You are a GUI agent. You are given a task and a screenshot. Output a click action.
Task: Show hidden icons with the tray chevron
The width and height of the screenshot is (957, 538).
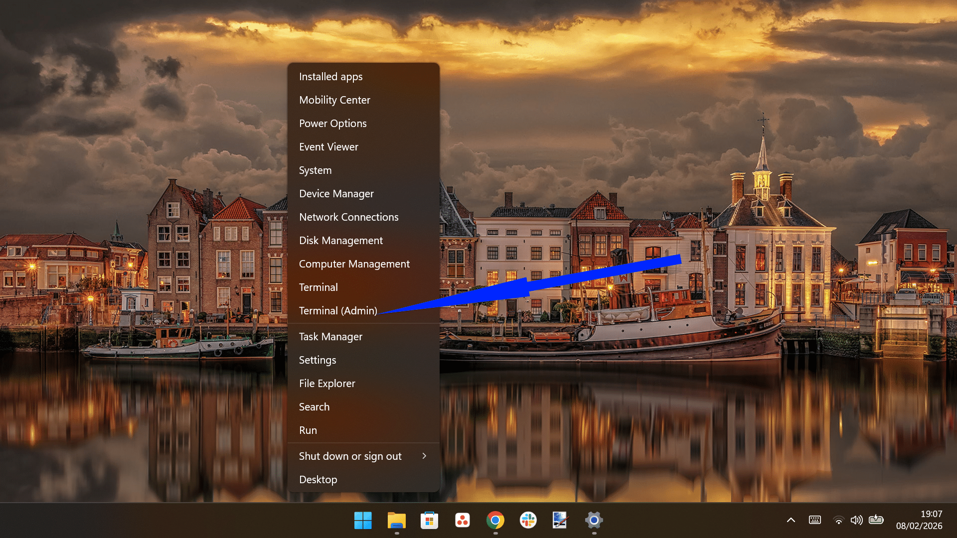(791, 520)
